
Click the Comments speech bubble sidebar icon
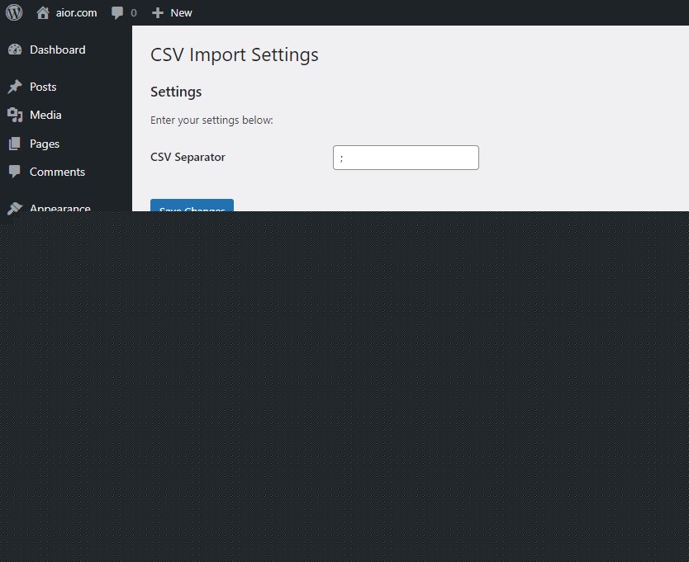pos(15,172)
